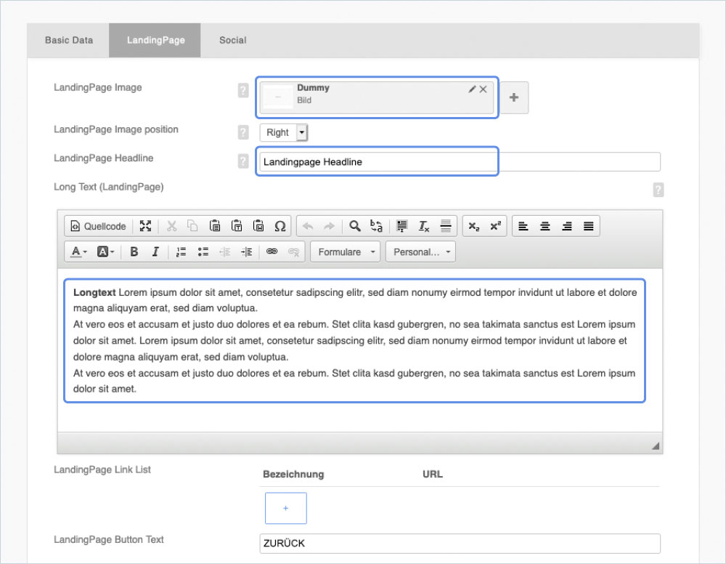Focus the Button Text field ZURÜCK
The image size is (726, 564).
tap(460, 543)
